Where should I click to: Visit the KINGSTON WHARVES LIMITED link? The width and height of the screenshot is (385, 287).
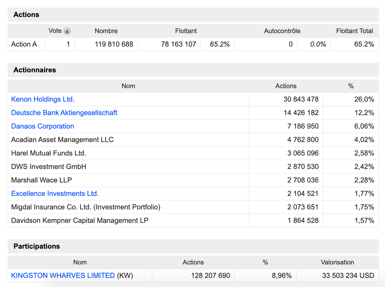point(63,276)
